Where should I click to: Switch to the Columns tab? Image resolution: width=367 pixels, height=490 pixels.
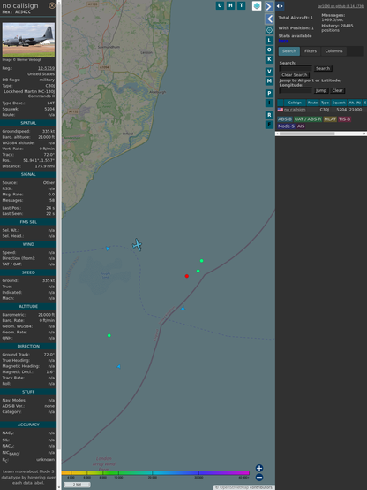334,51
